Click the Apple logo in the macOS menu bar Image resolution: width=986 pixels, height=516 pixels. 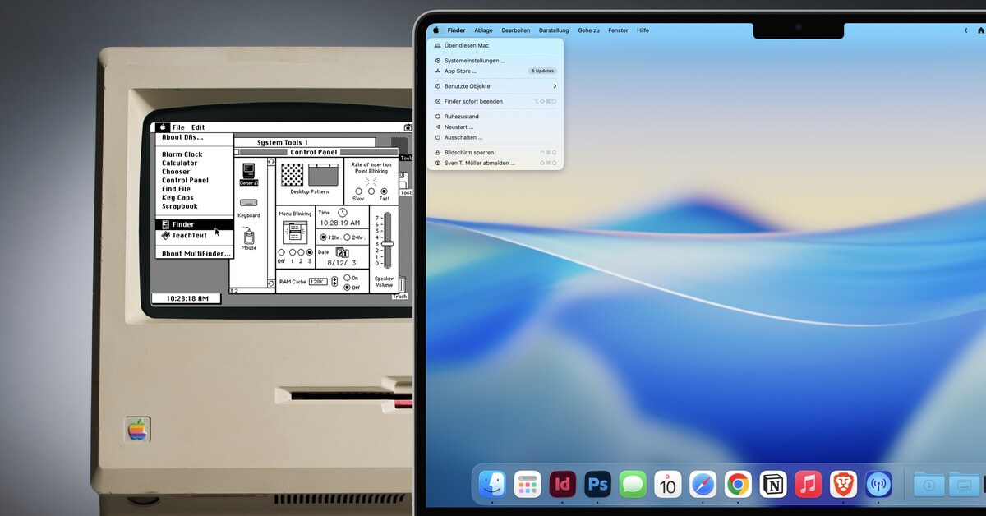pos(435,30)
